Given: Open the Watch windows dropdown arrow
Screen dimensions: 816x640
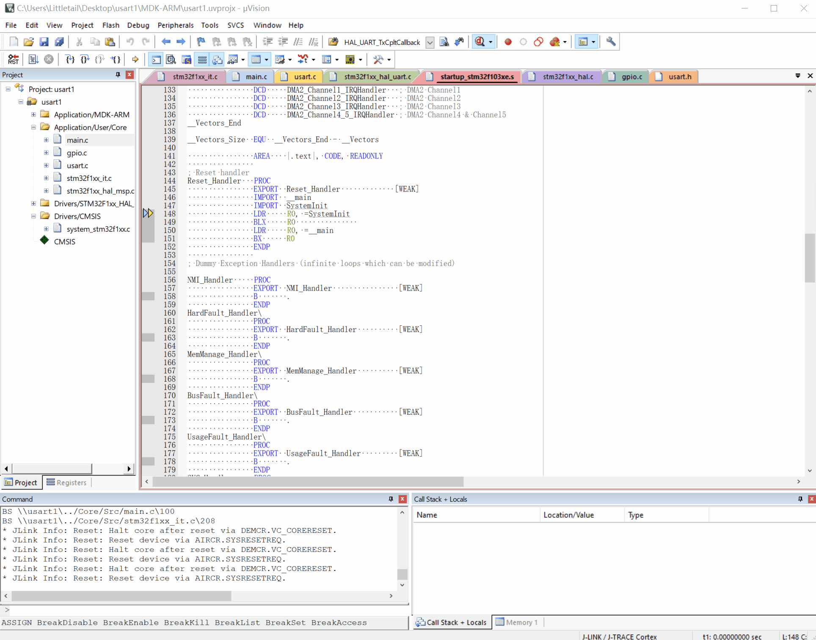Looking at the screenshot, I should (243, 60).
